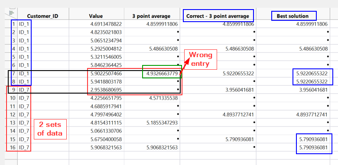Image resolution: width=338 pixels, height=165 pixels.
Task: Click Value cell 5.9418803178
Action: coord(106,82)
